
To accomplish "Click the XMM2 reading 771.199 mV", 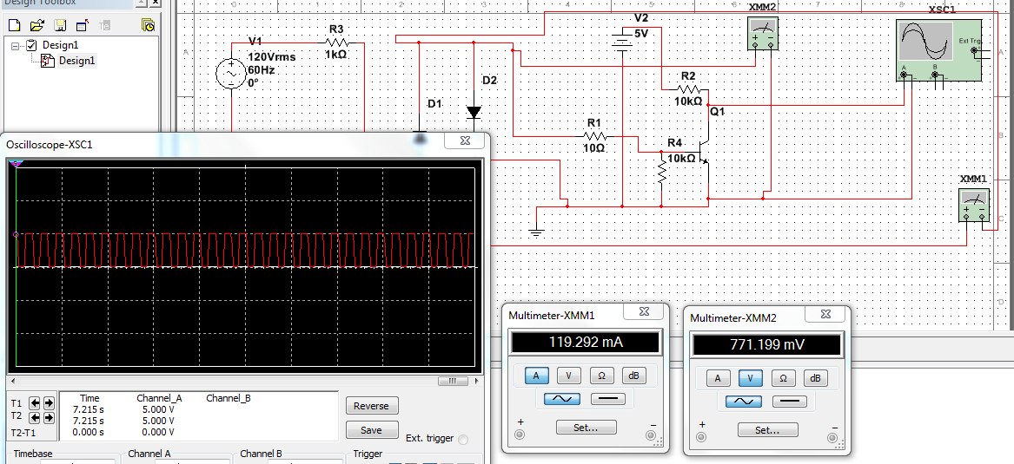I will (x=767, y=345).
